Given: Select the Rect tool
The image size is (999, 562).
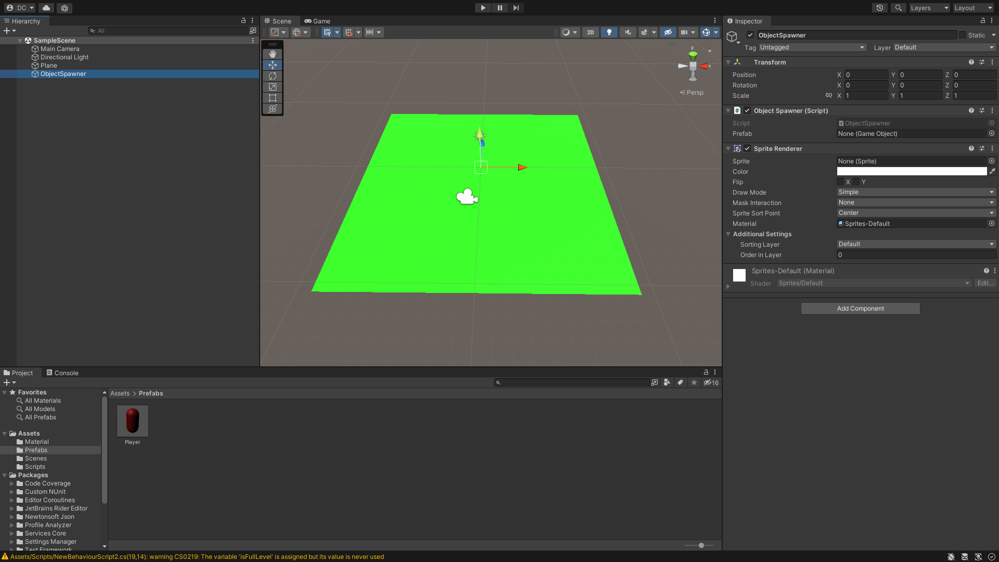Looking at the screenshot, I should click(x=272, y=98).
